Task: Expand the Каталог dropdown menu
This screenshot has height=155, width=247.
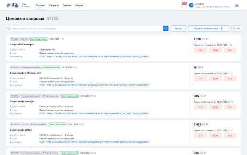Action: pyautogui.click(x=81, y=5)
